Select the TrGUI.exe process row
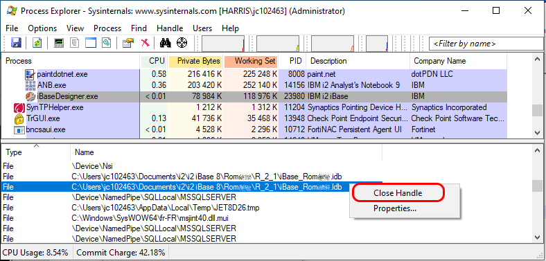The image size is (546, 261). pos(254,118)
